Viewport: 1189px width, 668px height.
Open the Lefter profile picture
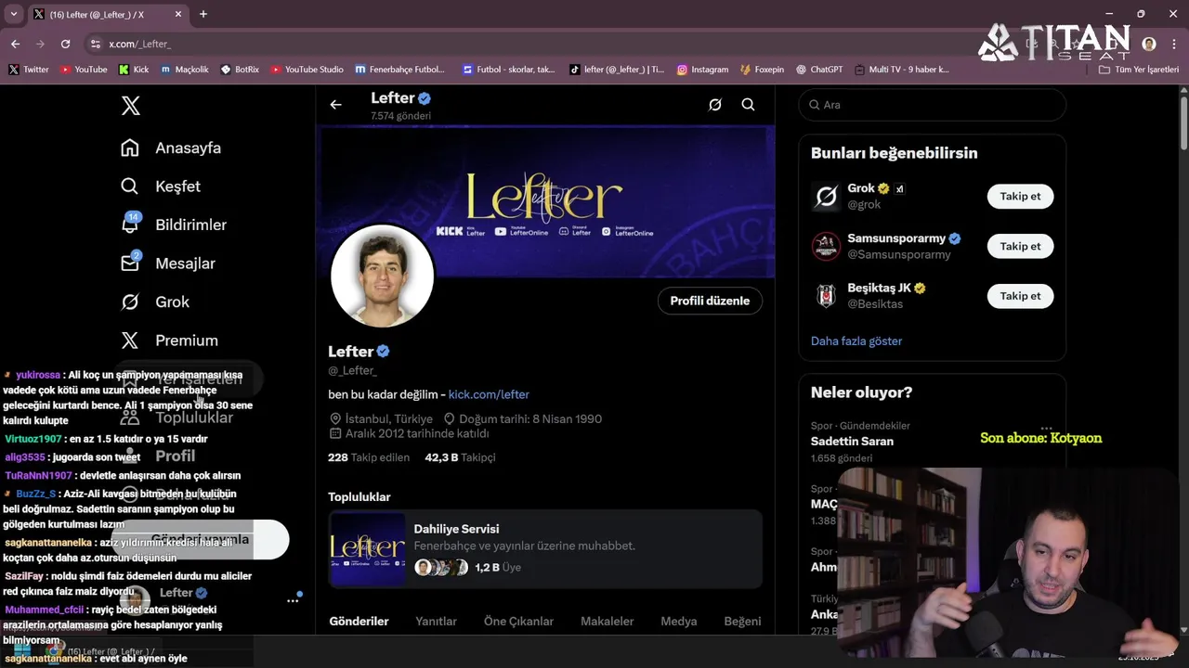[382, 276]
